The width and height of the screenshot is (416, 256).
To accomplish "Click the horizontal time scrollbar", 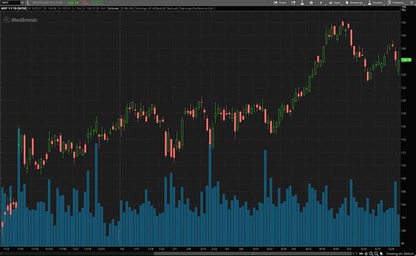I will pyautogui.click(x=252, y=254).
